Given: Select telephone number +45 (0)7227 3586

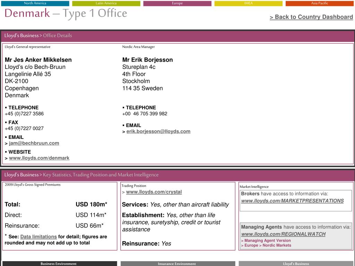Looking at the screenshot, I should click(x=24, y=114).
